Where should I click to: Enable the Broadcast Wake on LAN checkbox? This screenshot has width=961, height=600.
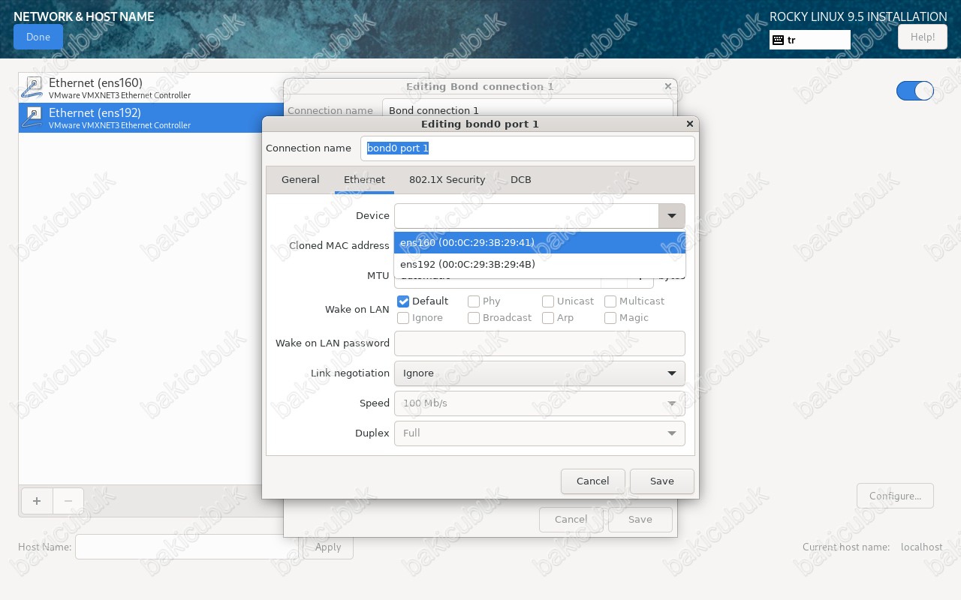click(474, 318)
